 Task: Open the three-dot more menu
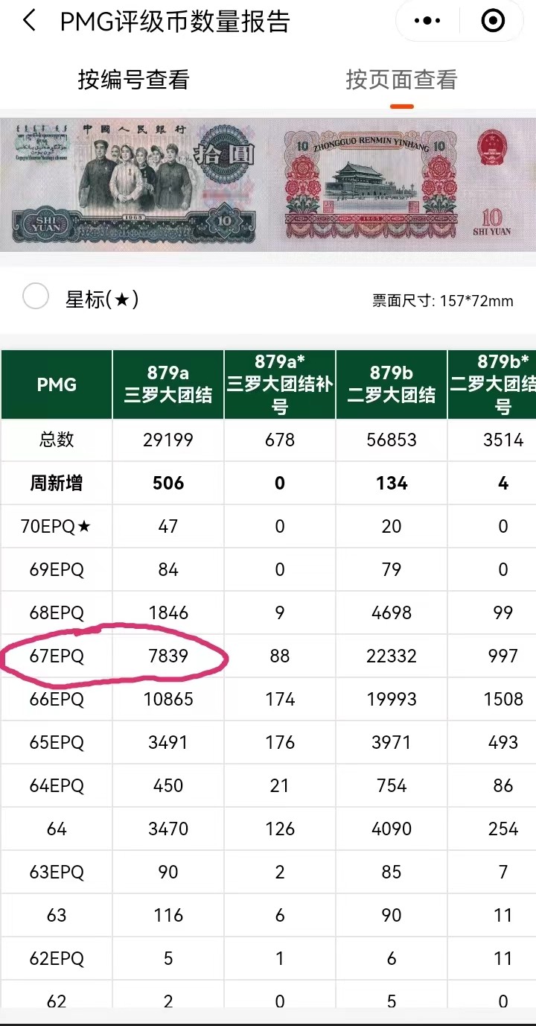(x=427, y=21)
